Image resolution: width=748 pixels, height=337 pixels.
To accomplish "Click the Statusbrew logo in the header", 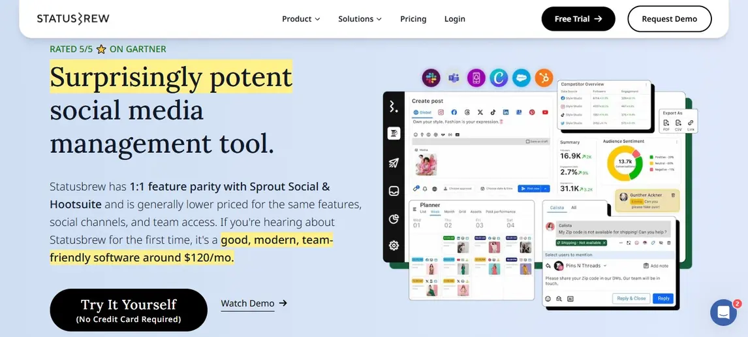I will (x=73, y=19).
